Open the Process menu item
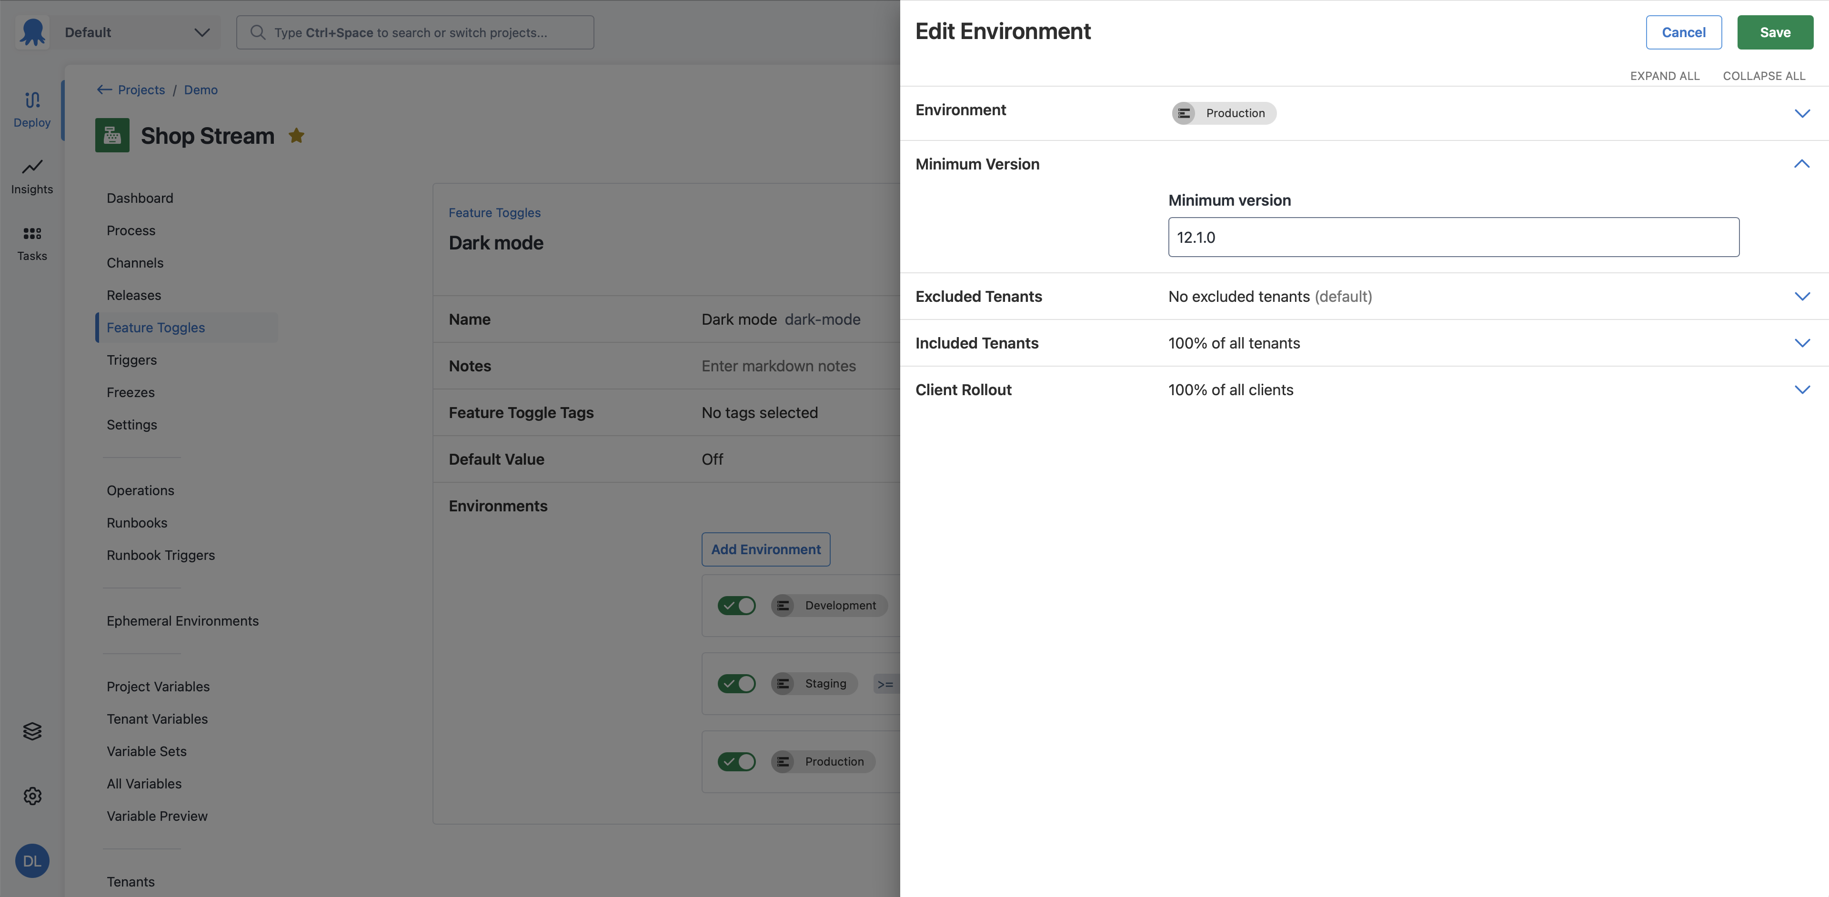This screenshot has width=1829, height=897. coord(131,230)
